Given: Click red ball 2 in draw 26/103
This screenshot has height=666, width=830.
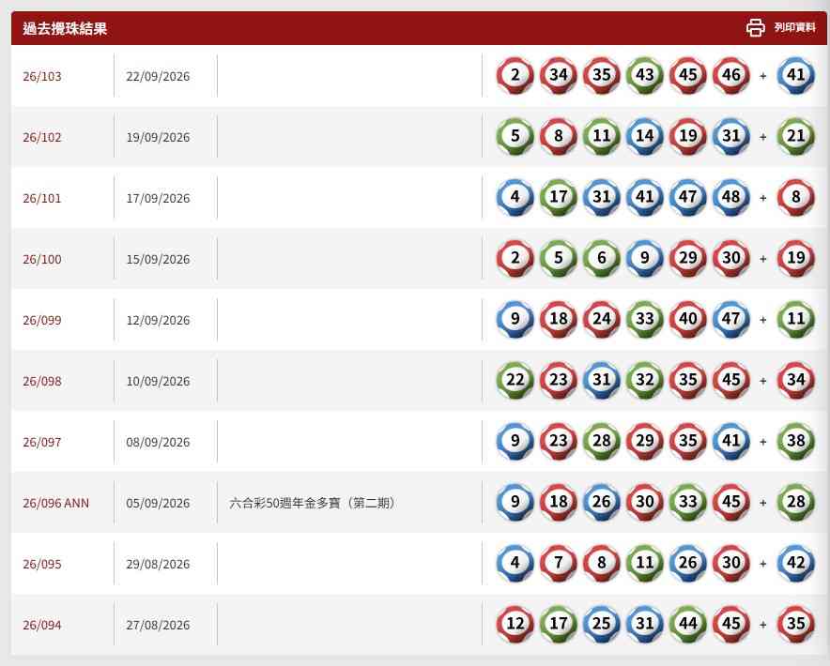Looking at the screenshot, I should click(x=515, y=75).
